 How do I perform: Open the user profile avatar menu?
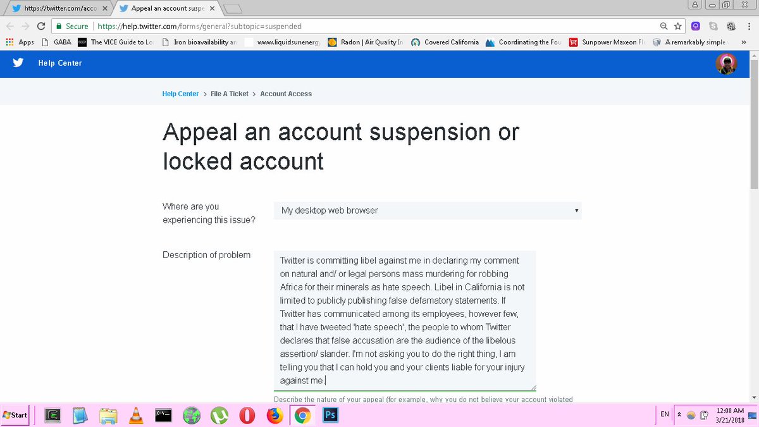(726, 64)
